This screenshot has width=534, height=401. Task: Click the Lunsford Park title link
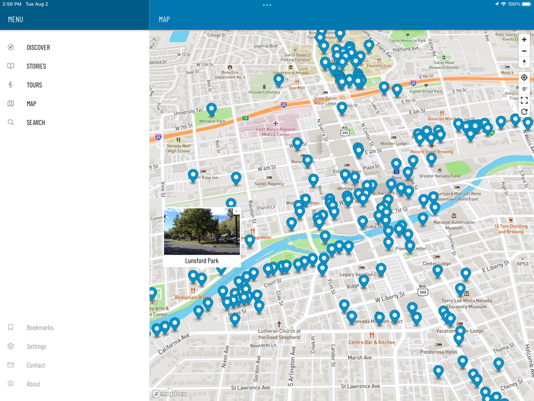pyautogui.click(x=202, y=261)
